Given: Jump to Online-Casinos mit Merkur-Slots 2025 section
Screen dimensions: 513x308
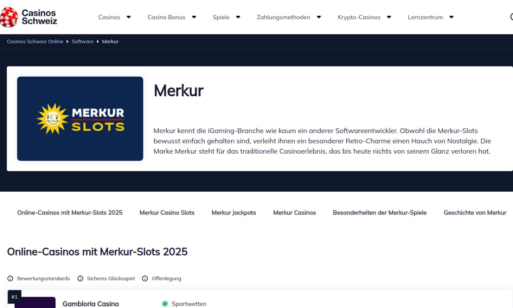Looking at the screenshot, I should (70, 213).
